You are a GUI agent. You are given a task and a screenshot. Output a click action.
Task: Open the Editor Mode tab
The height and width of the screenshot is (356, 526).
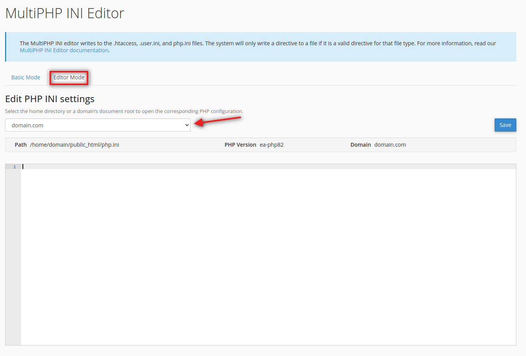[x=69, y=77]
